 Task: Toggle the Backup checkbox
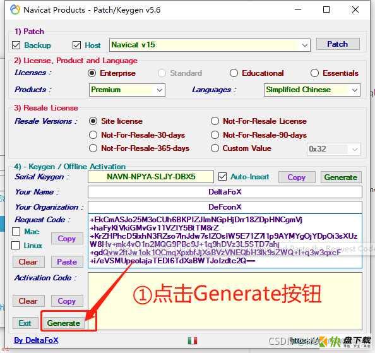pyautogui.click(x=16, y=45)
